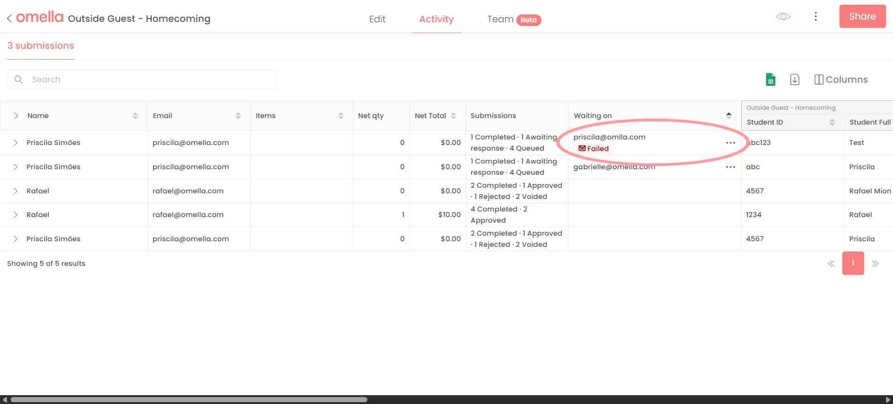Focus the Search input field
This screenshot has width=893, height=404.
click(141, 79)
